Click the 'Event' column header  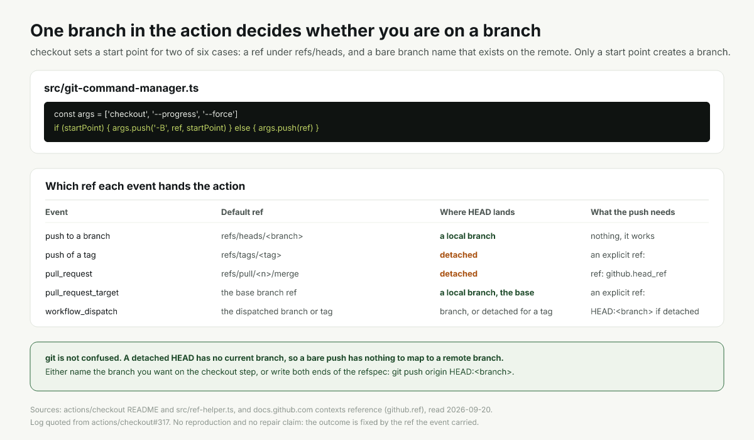57,212
